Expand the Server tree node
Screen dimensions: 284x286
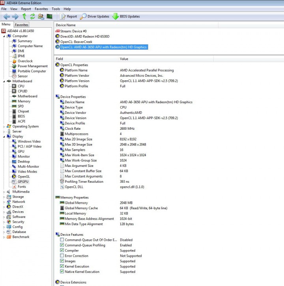coord(4,131)
